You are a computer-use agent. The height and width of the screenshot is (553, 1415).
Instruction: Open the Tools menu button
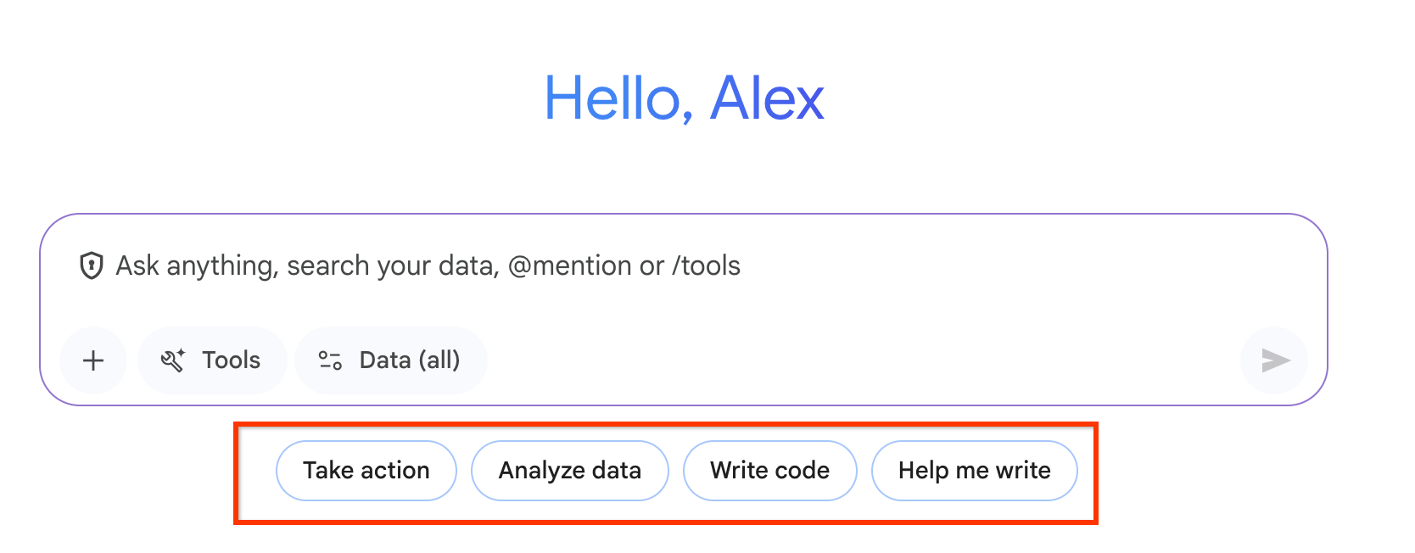212,360
